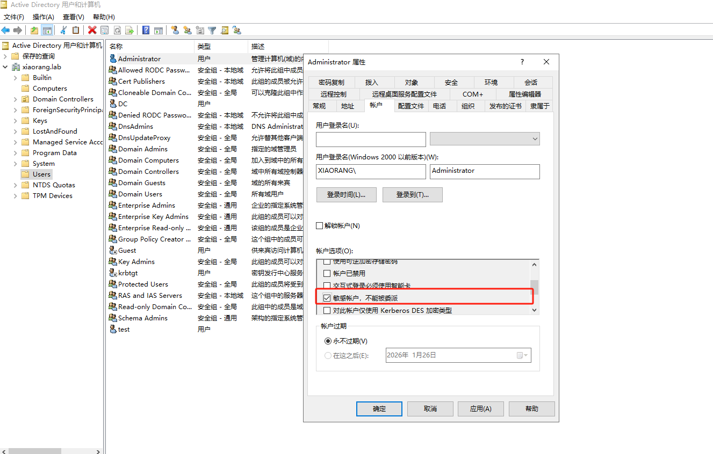Click the Filter funnel icon
This screenshot has height=454, width=713.
click(212, 30)
